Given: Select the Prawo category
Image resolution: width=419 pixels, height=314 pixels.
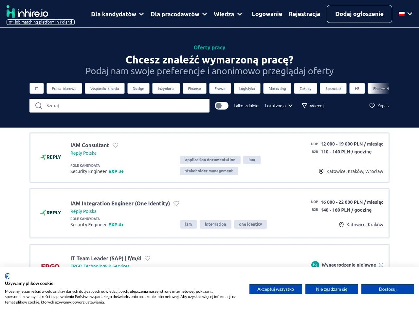Looking at the screenshot, I should pos(220,88).
